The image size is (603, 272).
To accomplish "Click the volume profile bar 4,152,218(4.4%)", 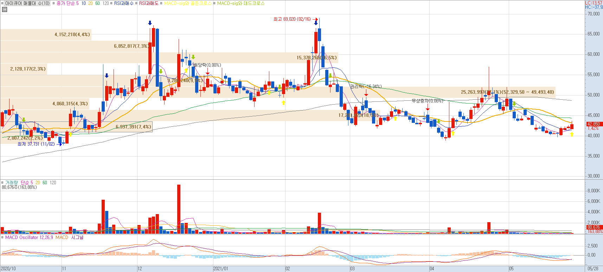I will [46, 34].
